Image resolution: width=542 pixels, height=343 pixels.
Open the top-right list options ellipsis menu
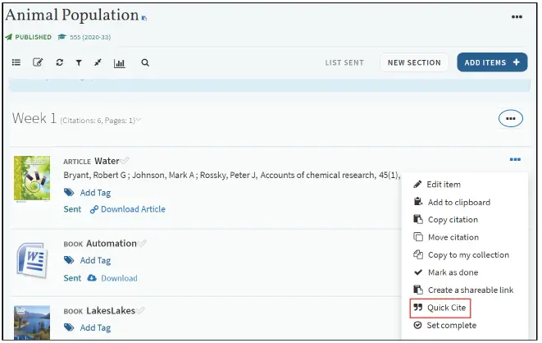(x=517, y=16)
